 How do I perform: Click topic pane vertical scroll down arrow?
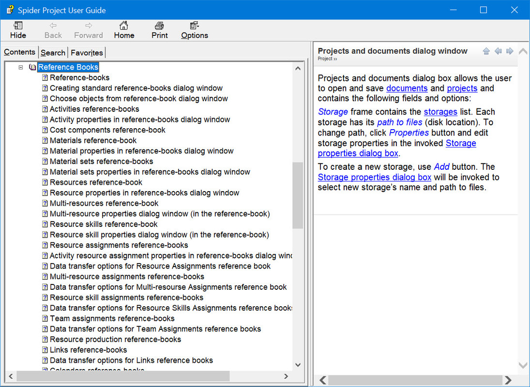523,365
